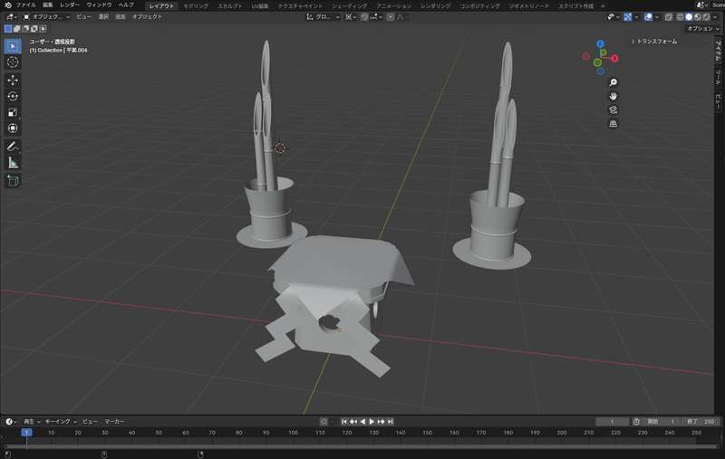Select the Add Cube tool
Screen dimensions: 725x459
point(13,180)
